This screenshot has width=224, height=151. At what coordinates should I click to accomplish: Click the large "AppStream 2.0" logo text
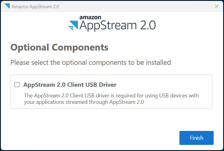click(117, 26)
